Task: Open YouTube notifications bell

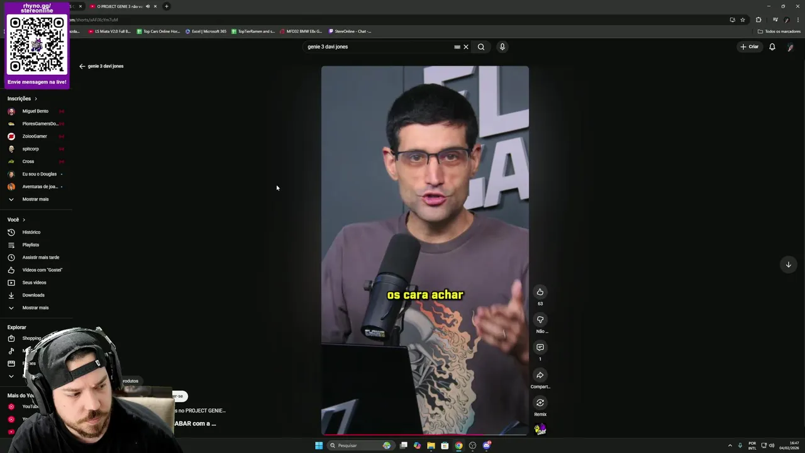Action: tap(772, 47)
